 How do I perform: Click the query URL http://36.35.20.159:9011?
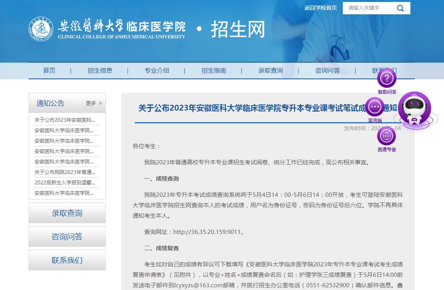point(207,232)
